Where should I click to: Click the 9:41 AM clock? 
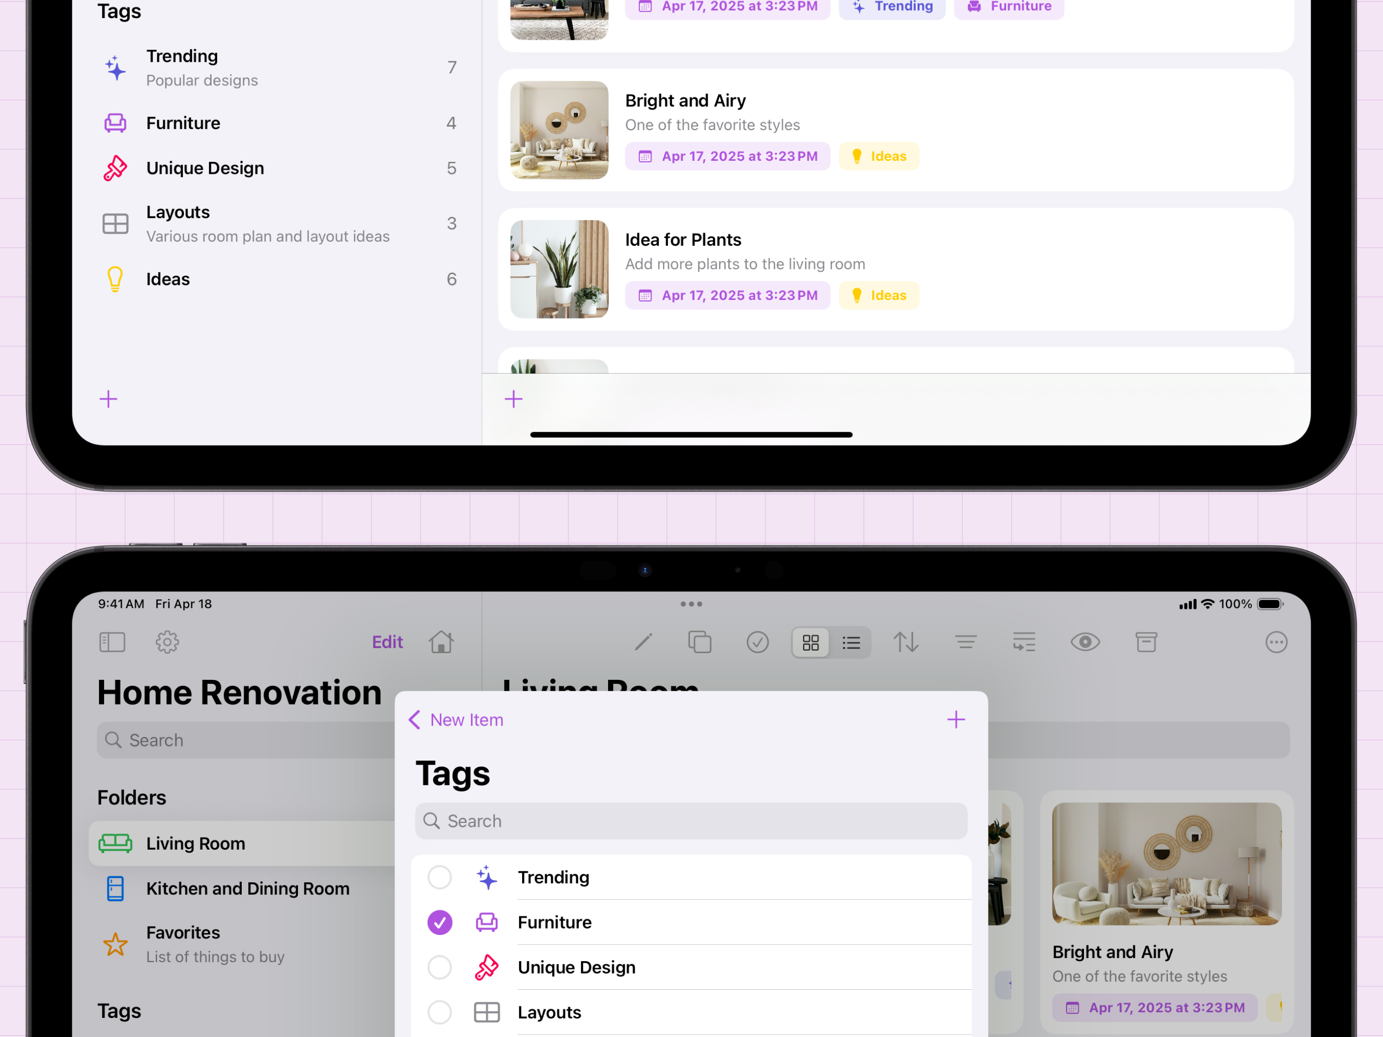tap(121, 604)
